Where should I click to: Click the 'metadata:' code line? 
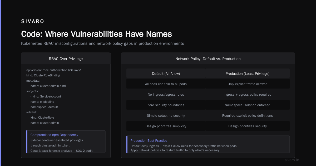tap(33, 81)
